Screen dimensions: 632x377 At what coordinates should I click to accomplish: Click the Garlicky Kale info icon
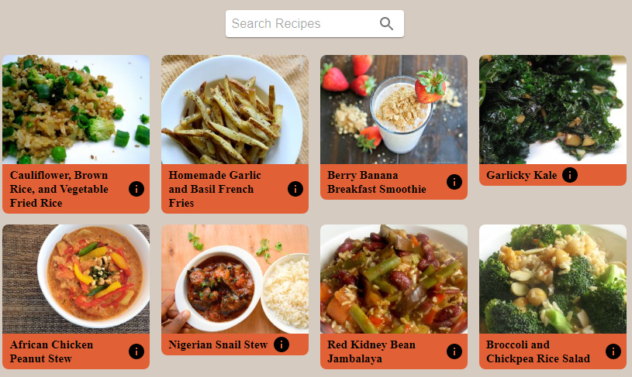point(570,175)
